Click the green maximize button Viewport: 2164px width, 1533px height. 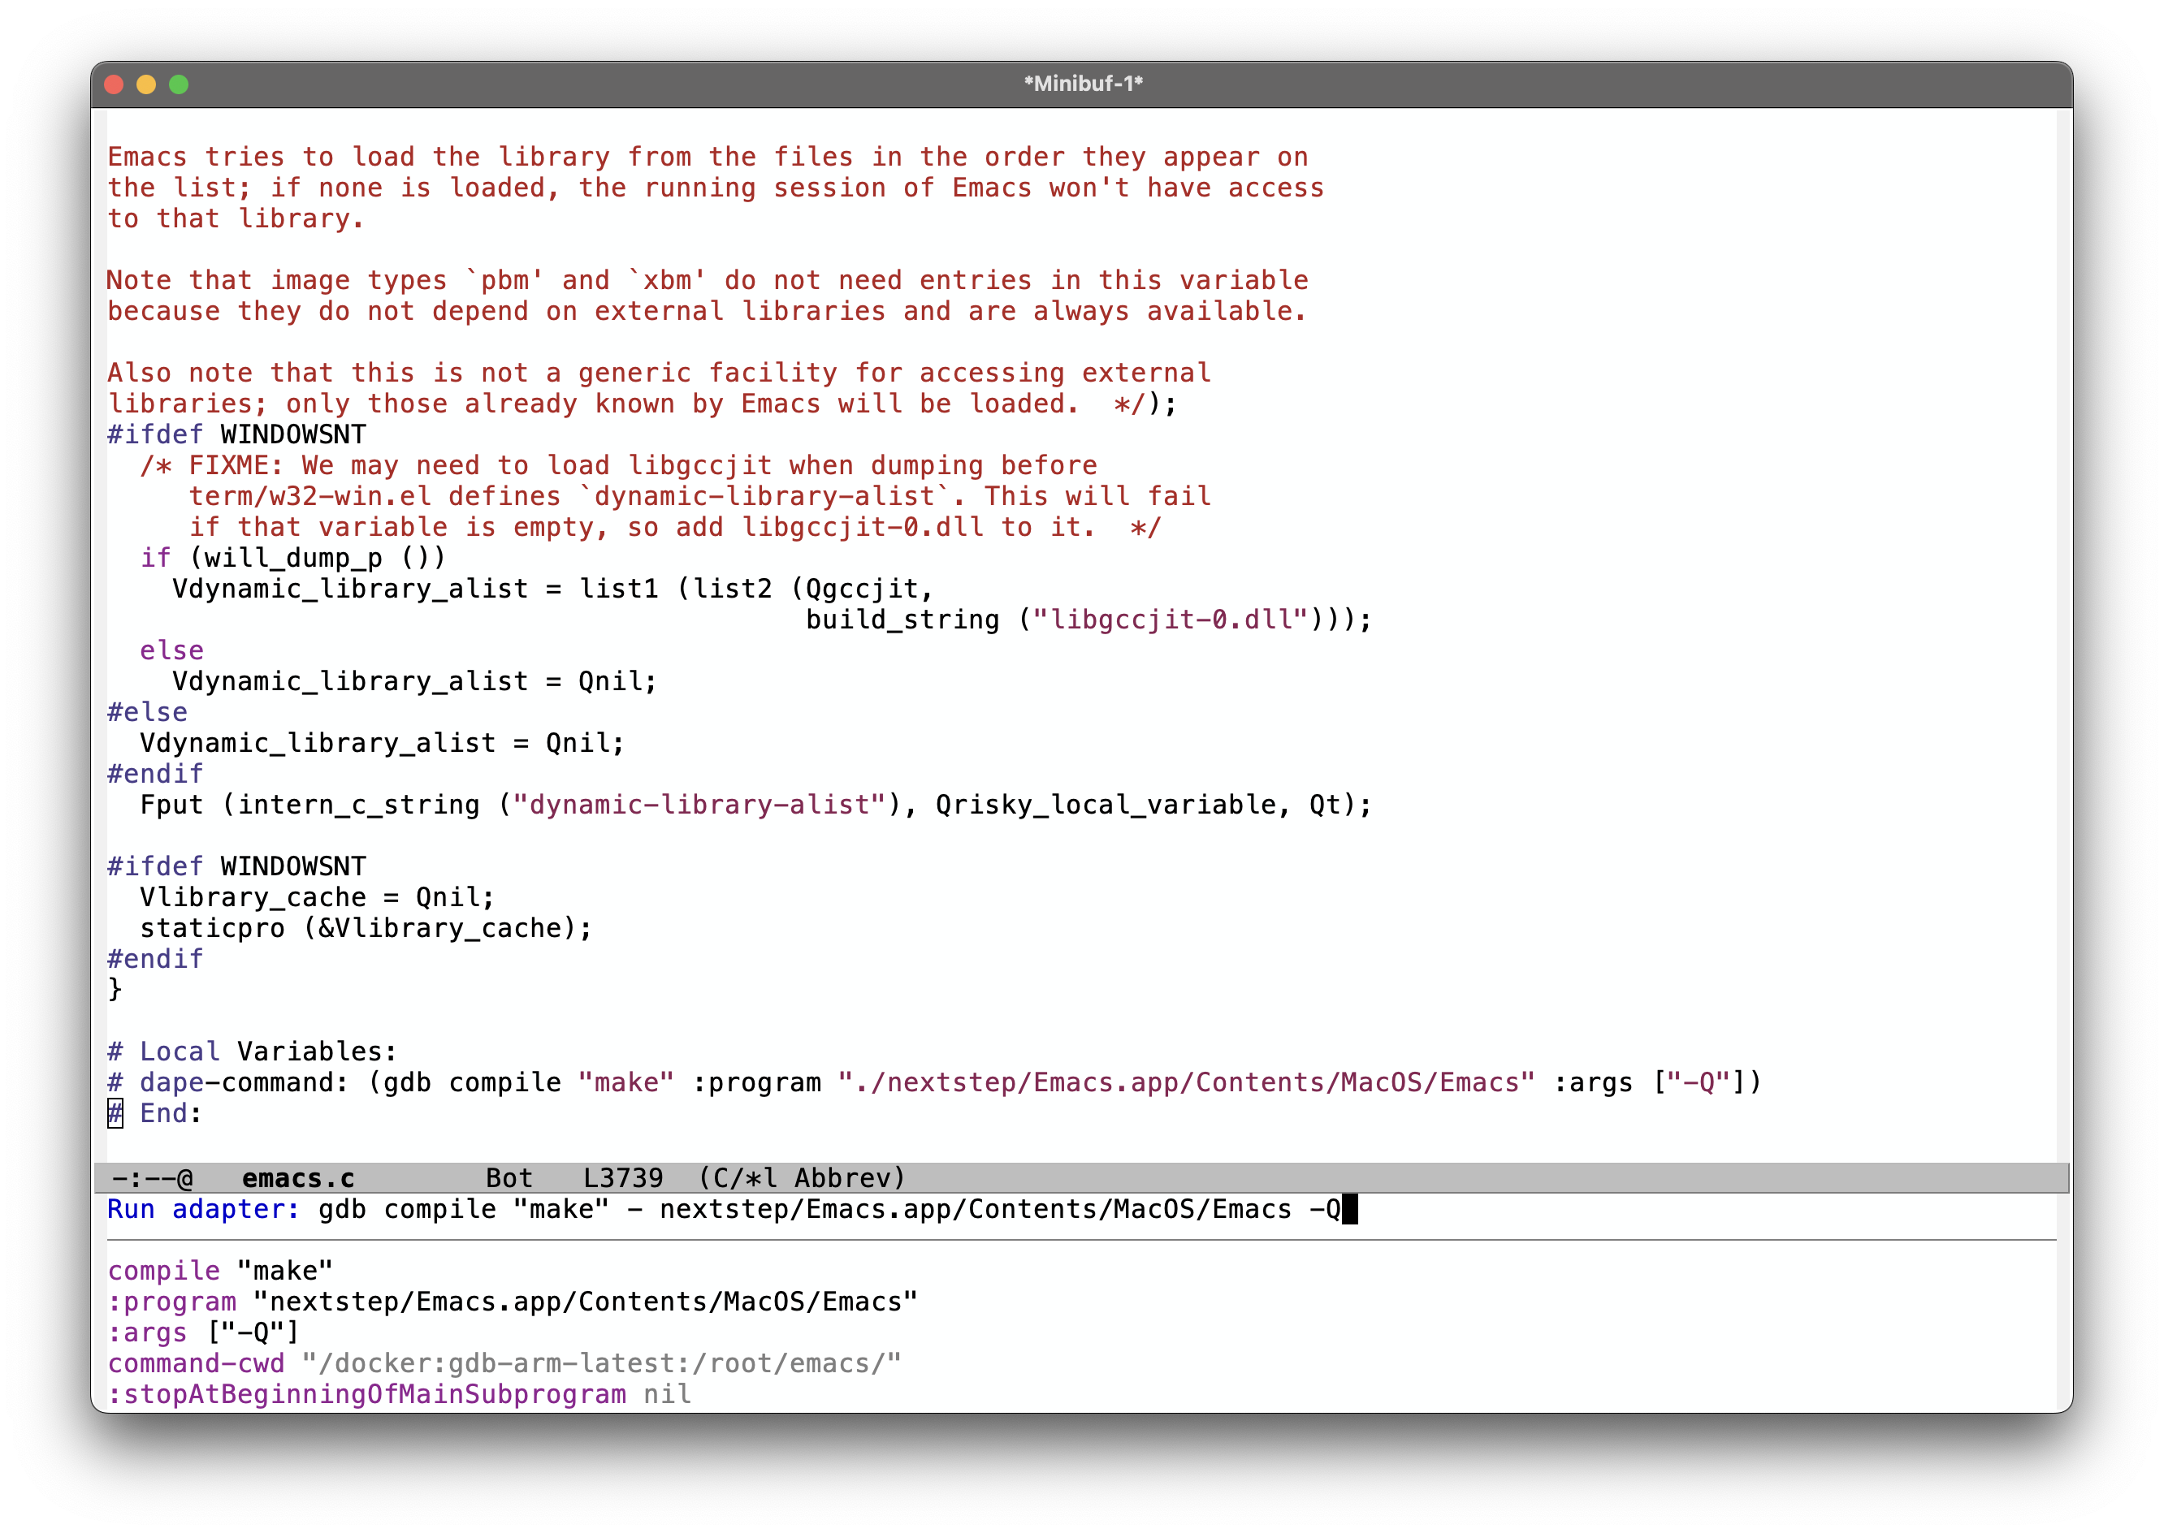[x=183, y=83]
